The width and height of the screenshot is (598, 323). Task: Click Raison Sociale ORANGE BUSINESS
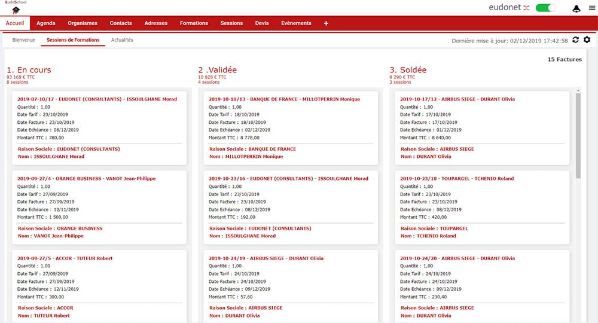(60, 228)
